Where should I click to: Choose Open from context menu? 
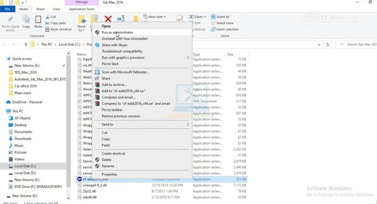click(x=142, y=26)
